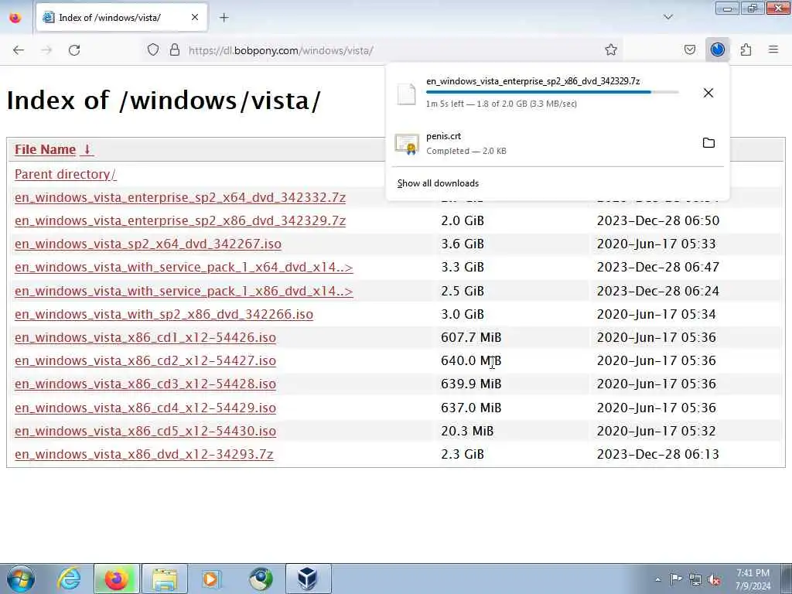Open the Parent directory link
This screenshot has height=594, width=792.
point(65,174)
